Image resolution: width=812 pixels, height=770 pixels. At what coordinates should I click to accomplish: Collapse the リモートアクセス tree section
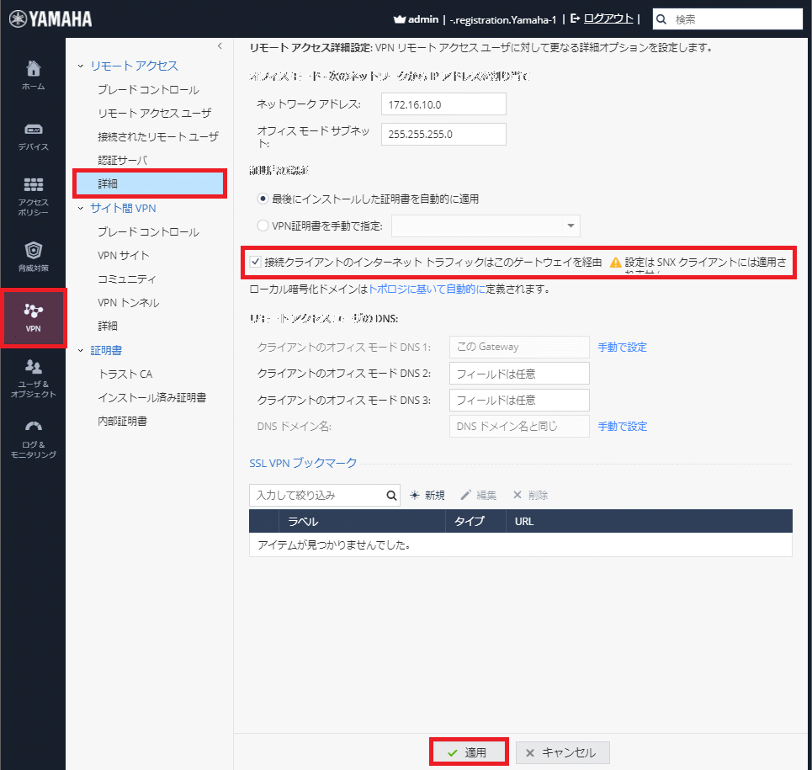[x=82, y=66]
